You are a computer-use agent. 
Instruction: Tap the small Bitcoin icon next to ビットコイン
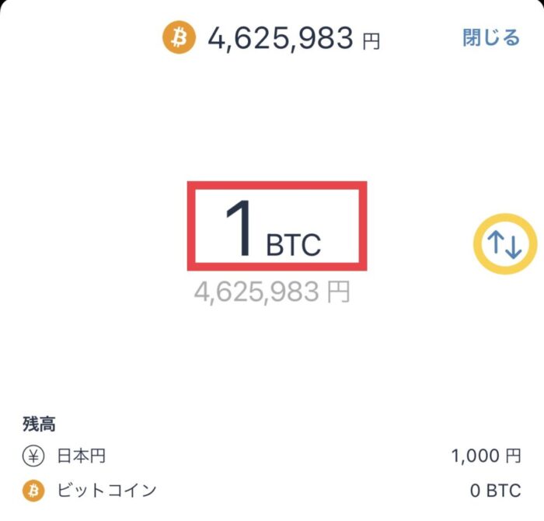point(33,491)
